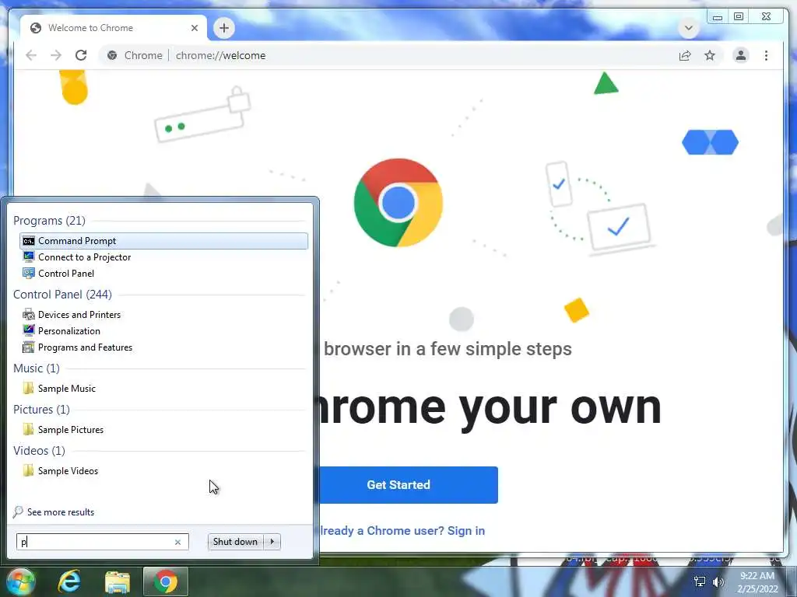Open Connect to a Projector

click(163, 257)
